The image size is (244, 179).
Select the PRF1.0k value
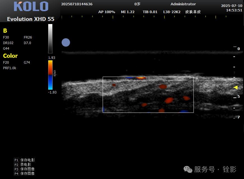pos(10,68)
